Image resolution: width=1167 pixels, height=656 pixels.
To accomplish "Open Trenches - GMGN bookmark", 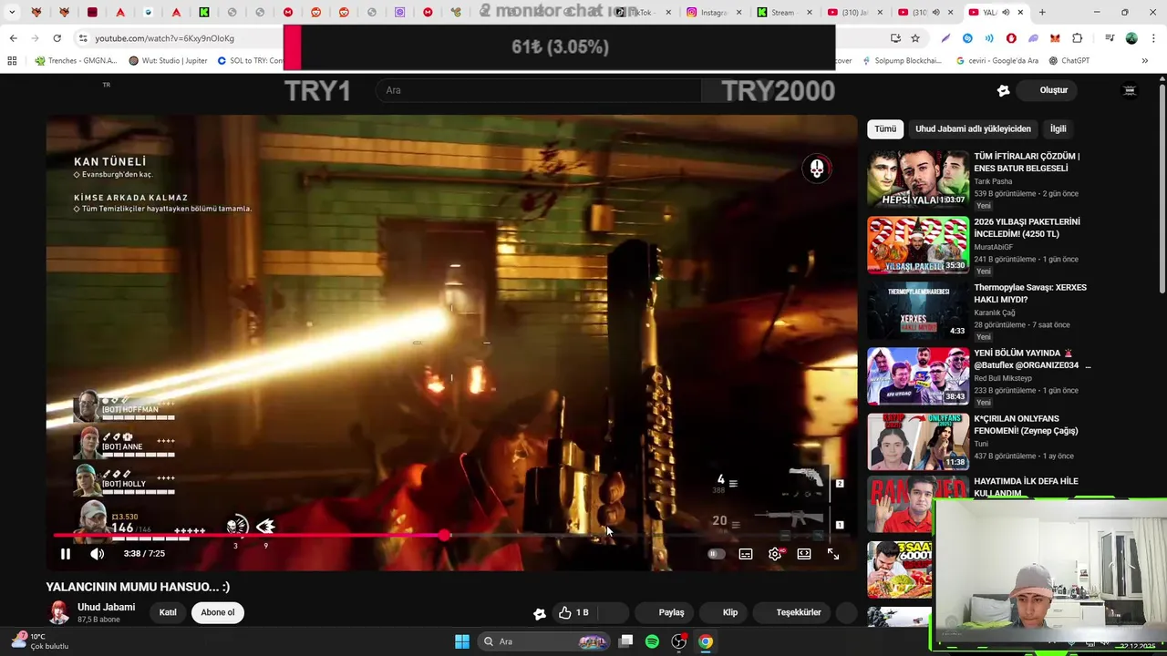I will 76,61.
